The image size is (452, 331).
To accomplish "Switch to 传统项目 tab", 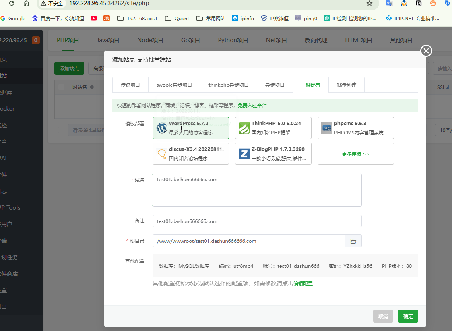I will [130, 85].
